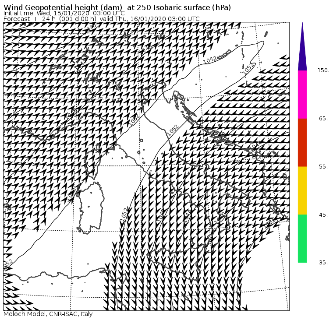Click the 'Moloch Model, CNR-ISAC, Italy' credit
Image resolution: width=333 pixels, height=320 pixels.
pos(48,314)
